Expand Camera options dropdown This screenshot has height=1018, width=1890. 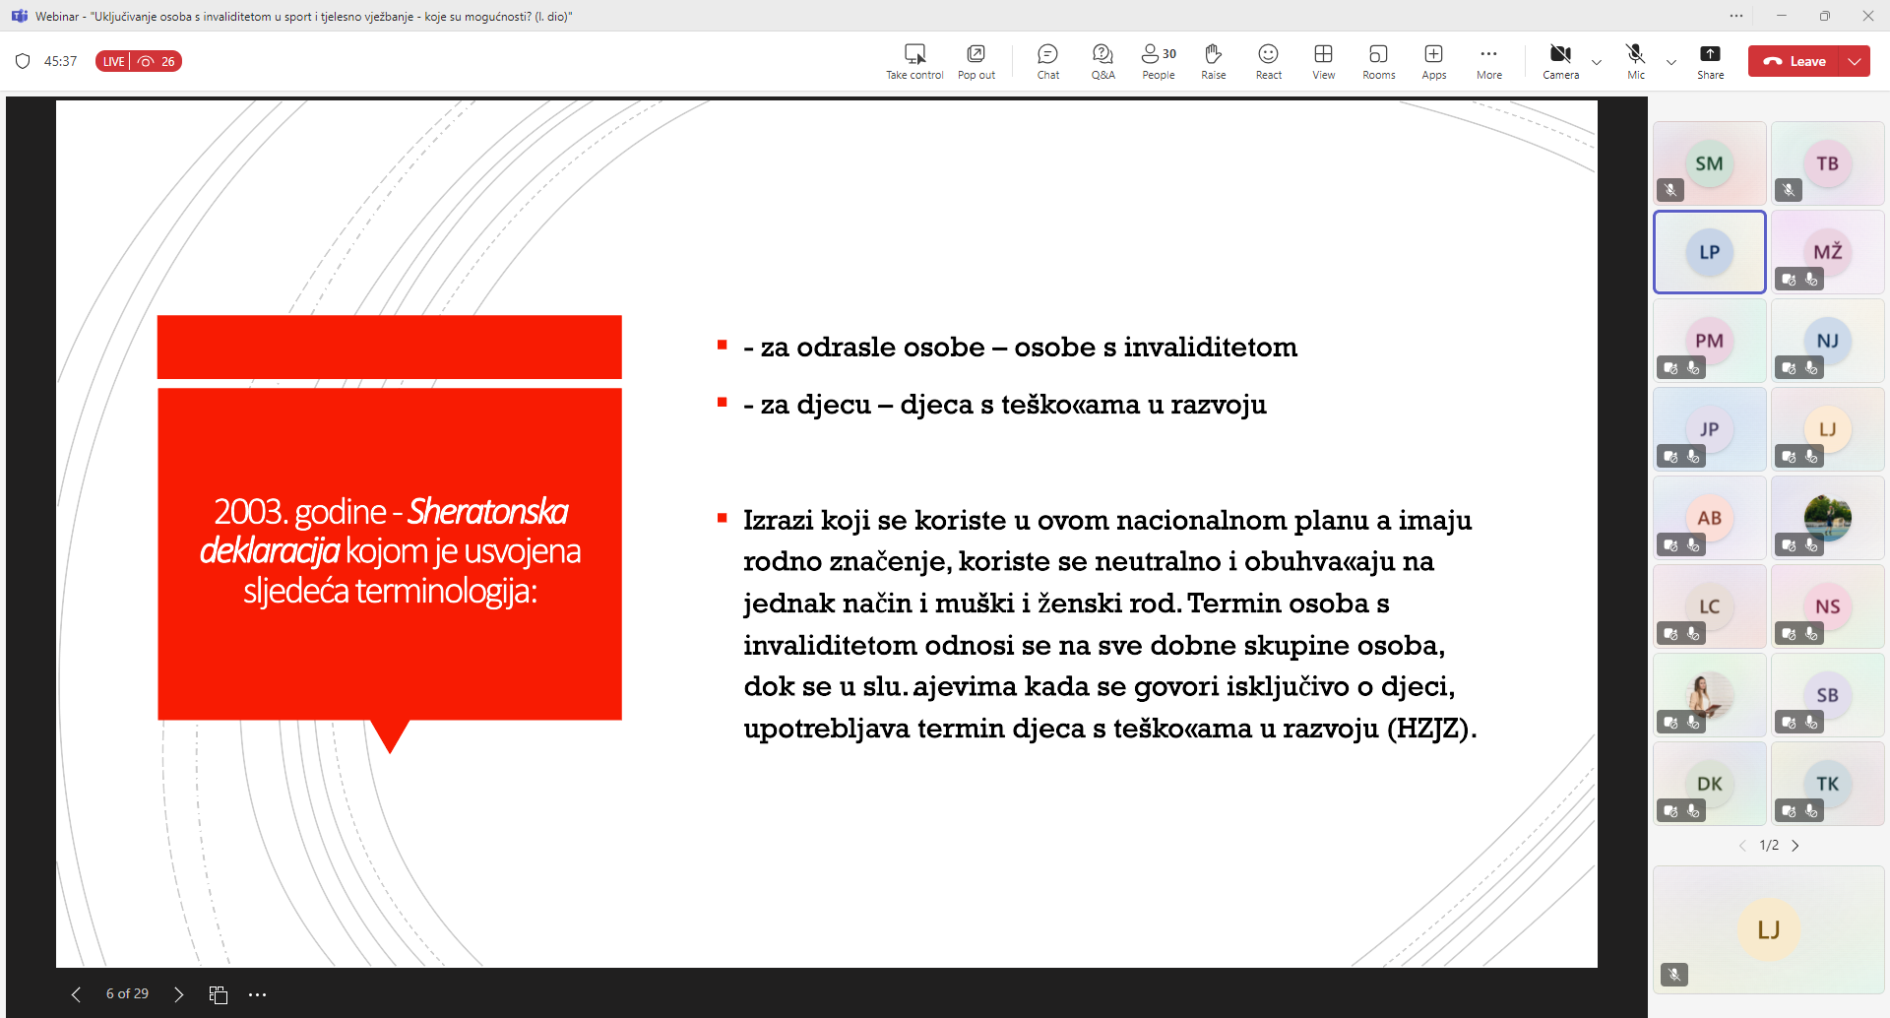(1597, 62)
